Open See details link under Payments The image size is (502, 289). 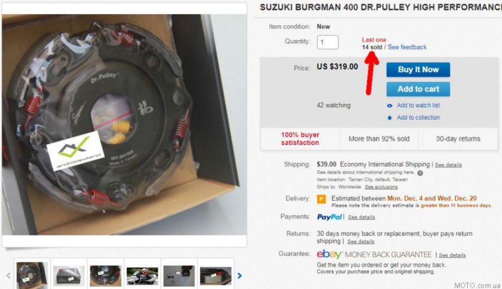pyautogui.click(x=361, y=217)
